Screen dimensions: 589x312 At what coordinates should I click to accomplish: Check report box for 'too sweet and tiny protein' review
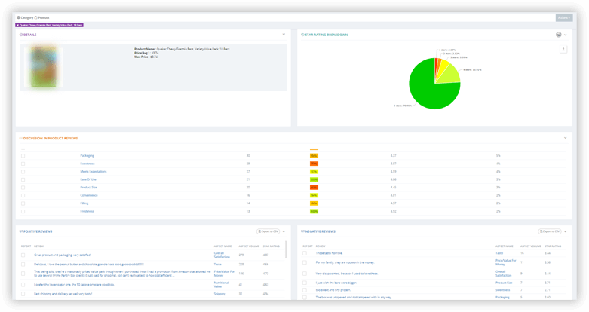tap(304, 290)
